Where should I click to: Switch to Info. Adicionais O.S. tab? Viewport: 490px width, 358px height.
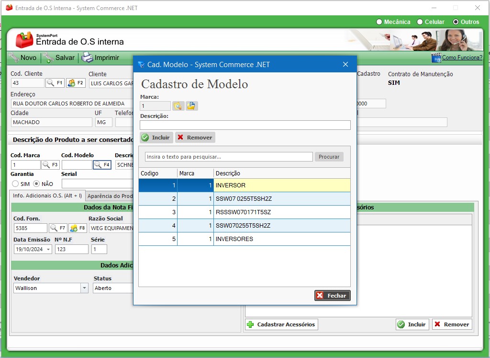[47, 196]
